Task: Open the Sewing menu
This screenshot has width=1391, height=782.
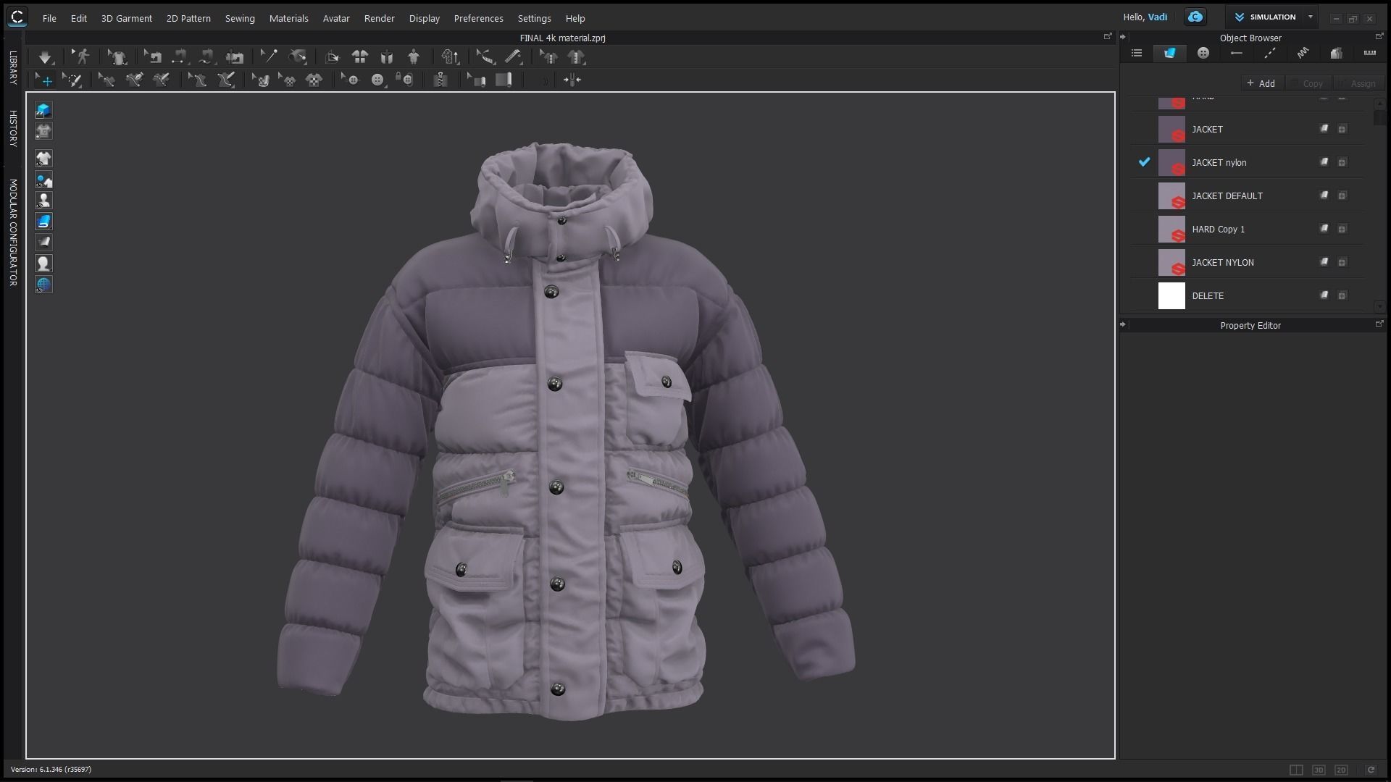Action: (x=240, y=18)
